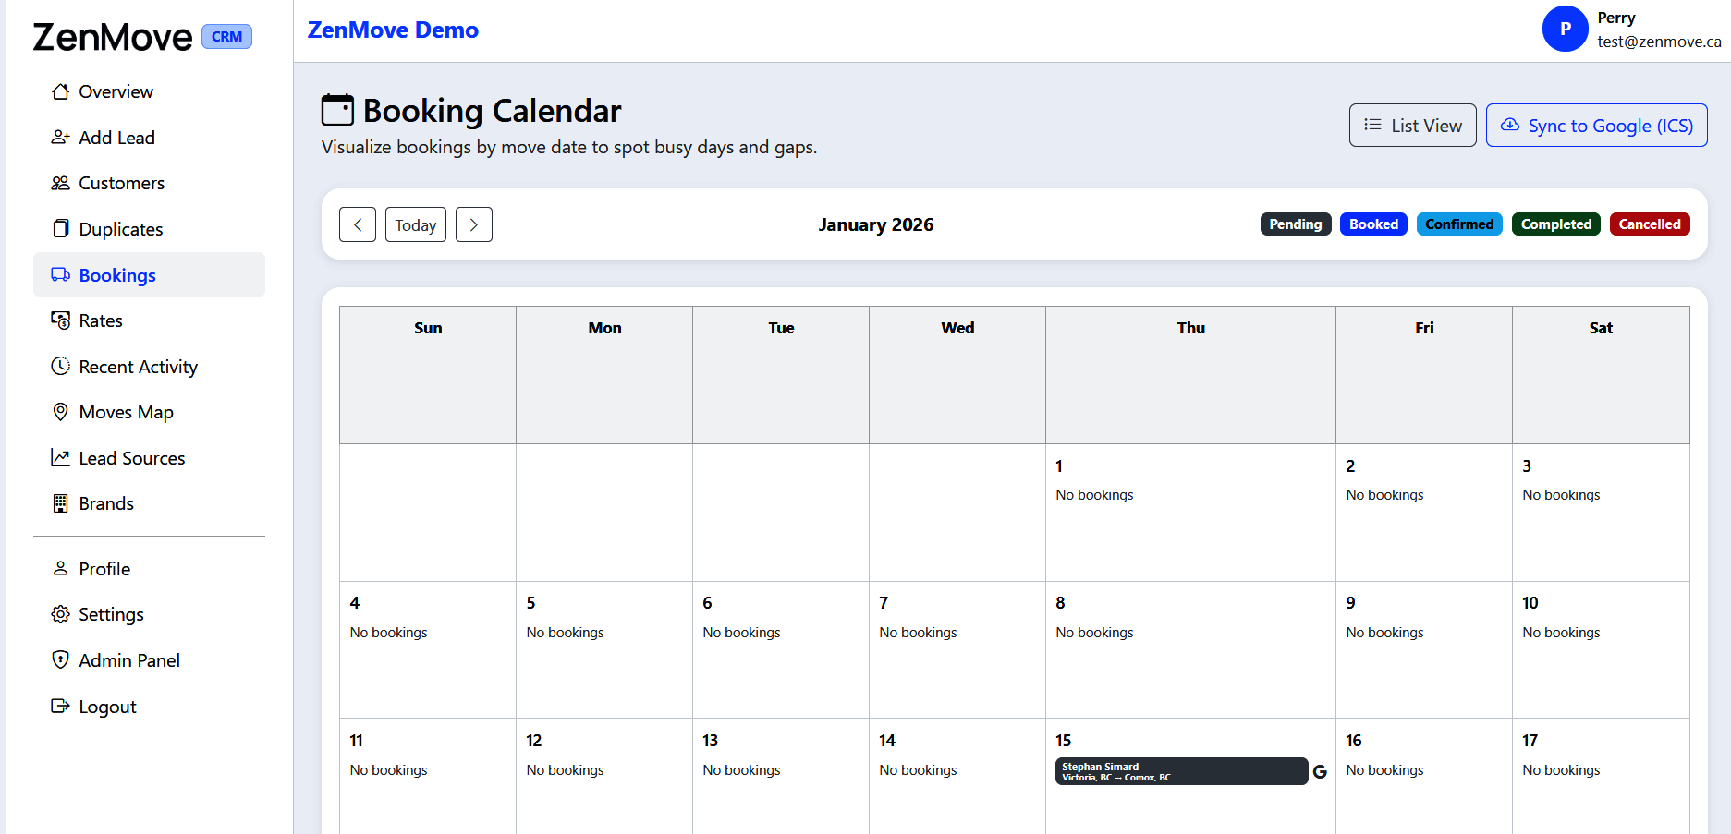The width and height of the screenshot is (1731, 834).
Task: Click the Rates money icon
Action: (60, 320)
